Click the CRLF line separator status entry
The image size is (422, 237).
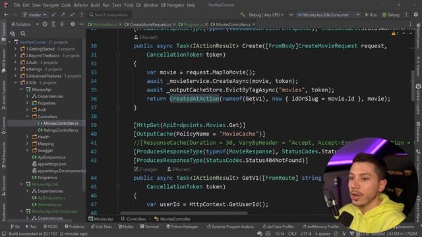[292, 234]
